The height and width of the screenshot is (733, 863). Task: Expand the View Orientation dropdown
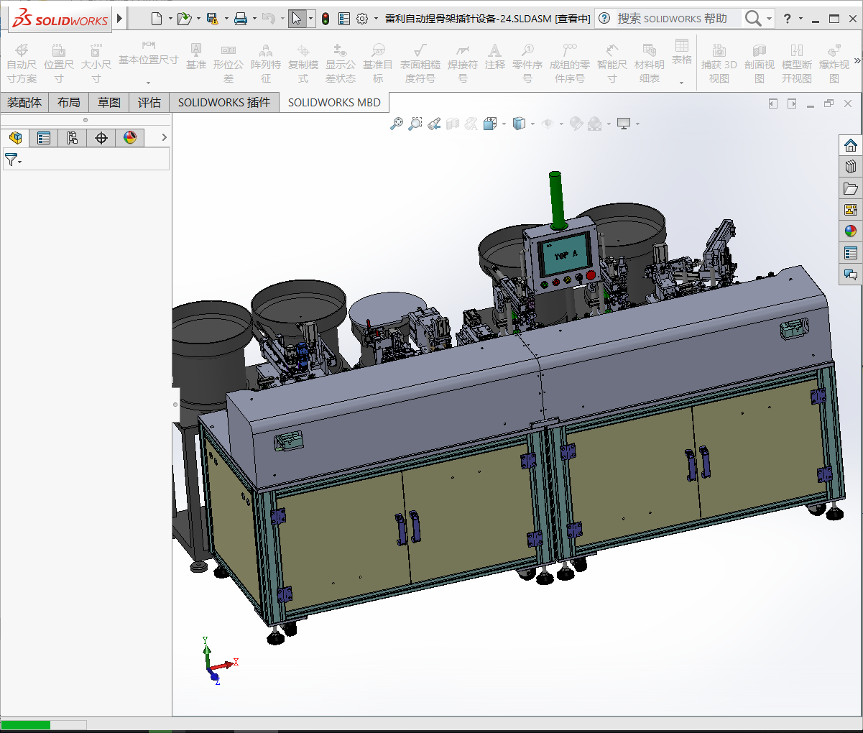(504, 124)
